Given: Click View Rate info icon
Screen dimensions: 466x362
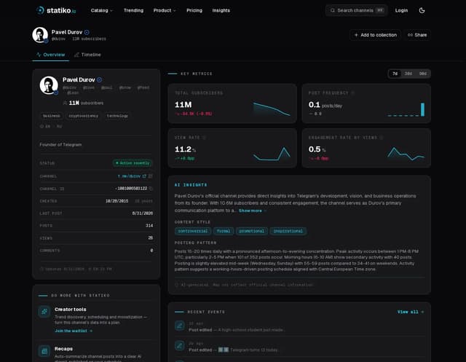Looking at the screenshot, I should [x=204, y=138].
